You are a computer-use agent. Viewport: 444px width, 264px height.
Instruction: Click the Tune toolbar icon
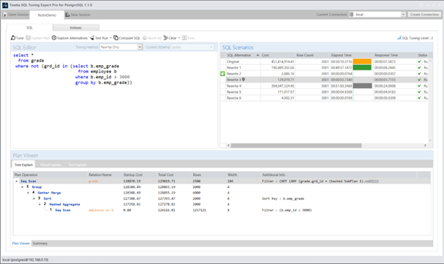click(x=13, y=38)
